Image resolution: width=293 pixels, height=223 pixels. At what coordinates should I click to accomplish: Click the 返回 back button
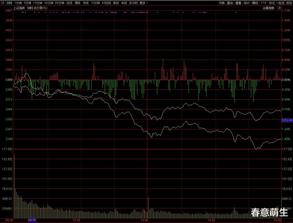(x=289, y=3)
